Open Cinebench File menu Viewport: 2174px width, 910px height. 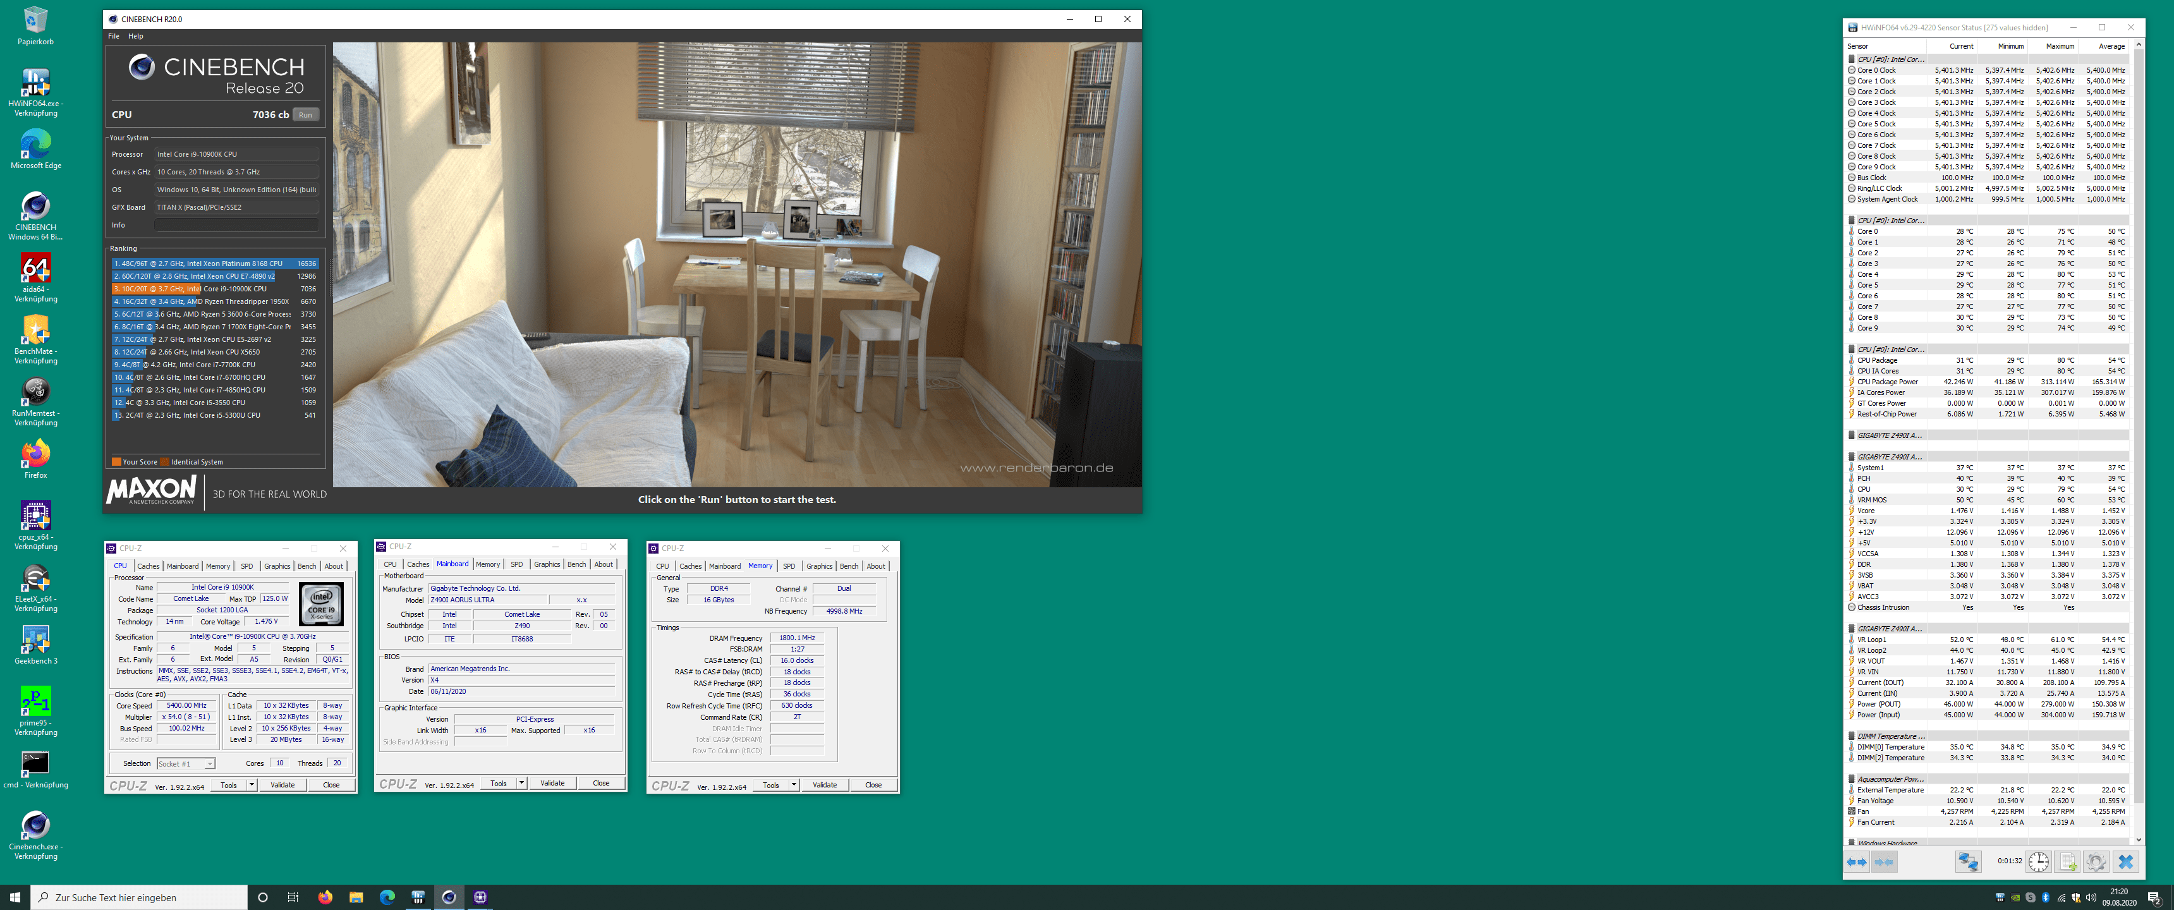(113, 36)
